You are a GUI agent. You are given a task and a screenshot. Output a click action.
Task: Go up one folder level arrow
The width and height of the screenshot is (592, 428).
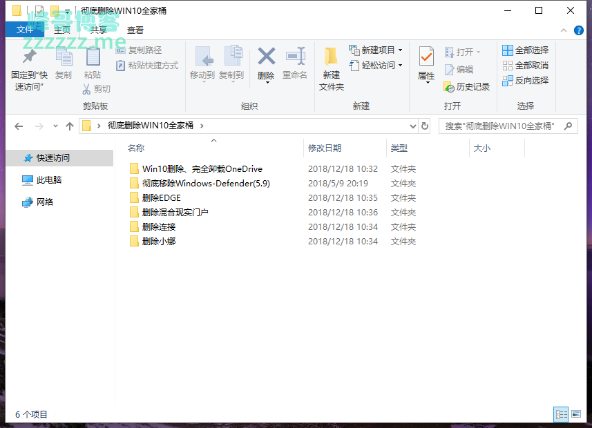click(70, 126)
